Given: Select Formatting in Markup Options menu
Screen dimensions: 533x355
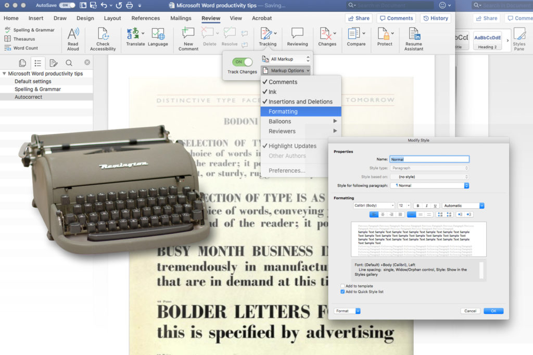Looking at the screenshot, I should (x=301, y=111).
